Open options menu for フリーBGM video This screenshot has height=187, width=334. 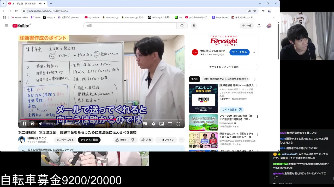click(257, 116)
